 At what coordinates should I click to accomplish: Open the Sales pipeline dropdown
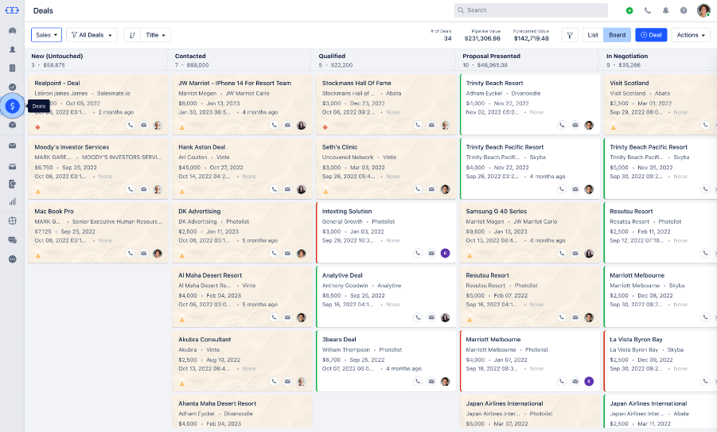[x=47, y=35]
